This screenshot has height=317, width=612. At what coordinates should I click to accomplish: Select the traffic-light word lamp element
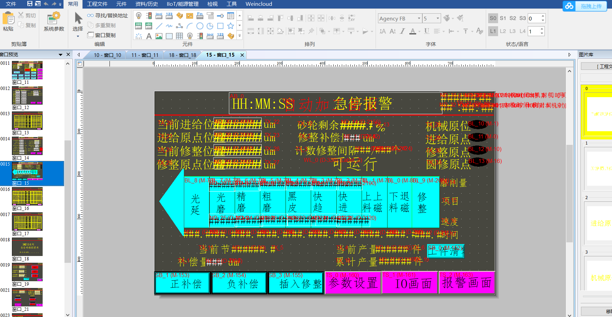coord(149,16)
